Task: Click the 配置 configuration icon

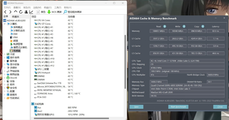Action: (x=8, y=91)
